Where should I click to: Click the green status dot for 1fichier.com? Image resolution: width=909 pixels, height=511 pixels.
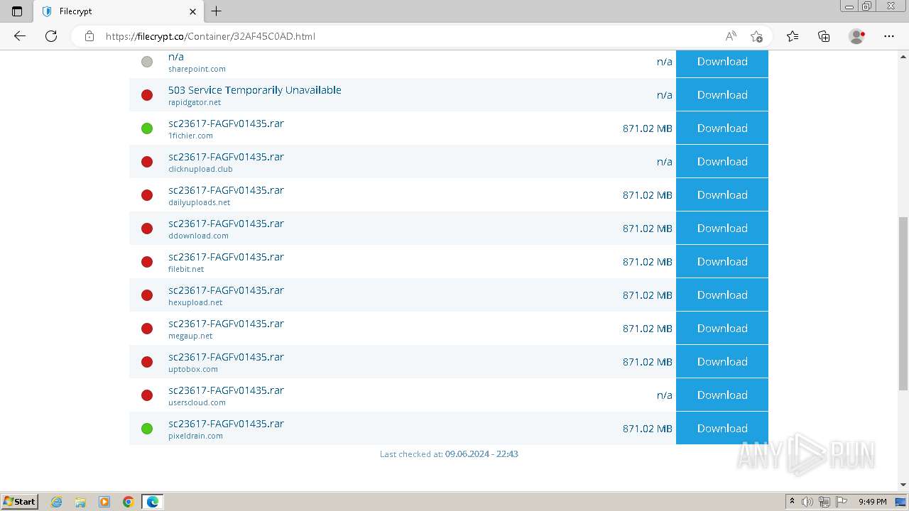click(x=147, y=128)
